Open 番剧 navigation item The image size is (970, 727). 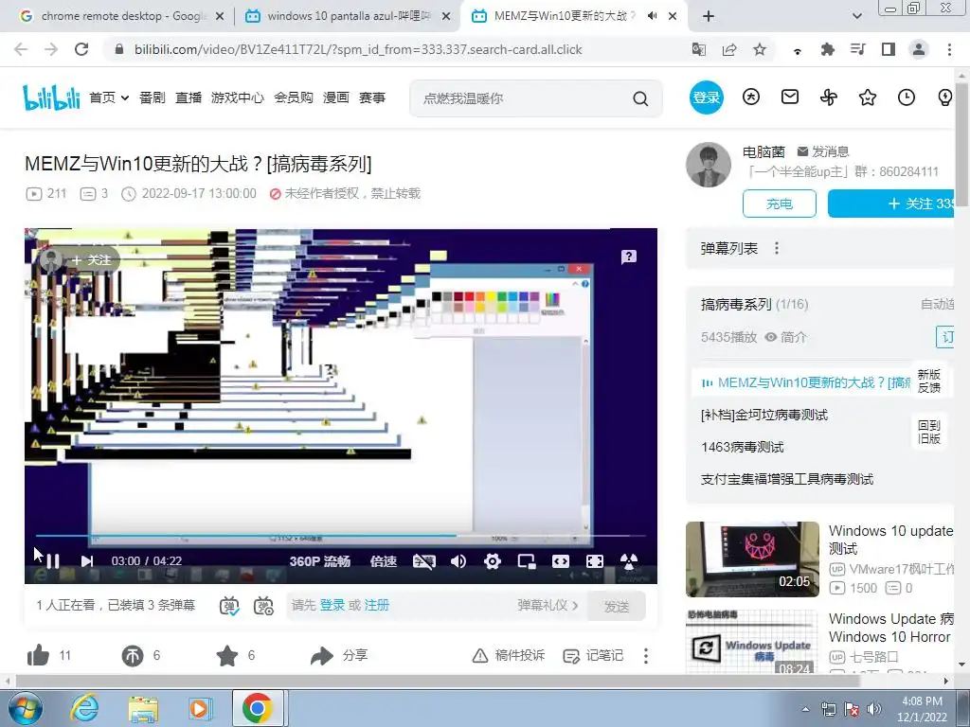[x=153, y=98]
